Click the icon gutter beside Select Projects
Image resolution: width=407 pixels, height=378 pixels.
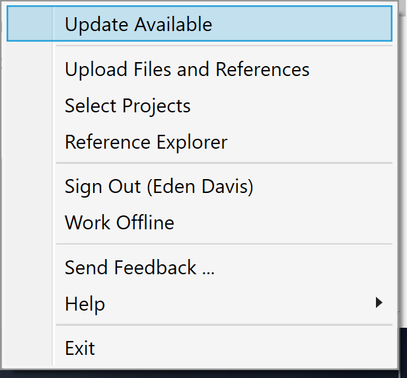click(x=30, y=106)
